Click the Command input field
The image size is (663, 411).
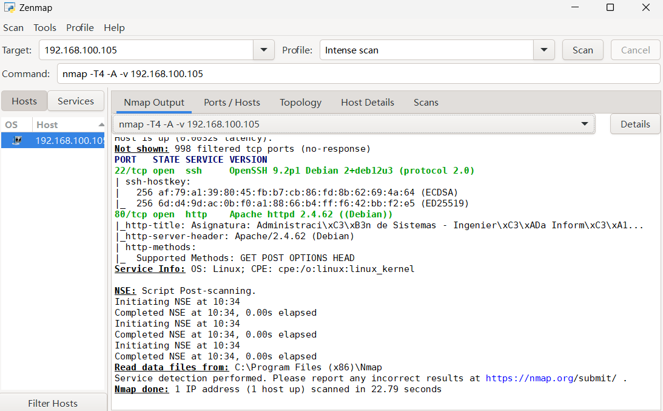click(358, 73)
